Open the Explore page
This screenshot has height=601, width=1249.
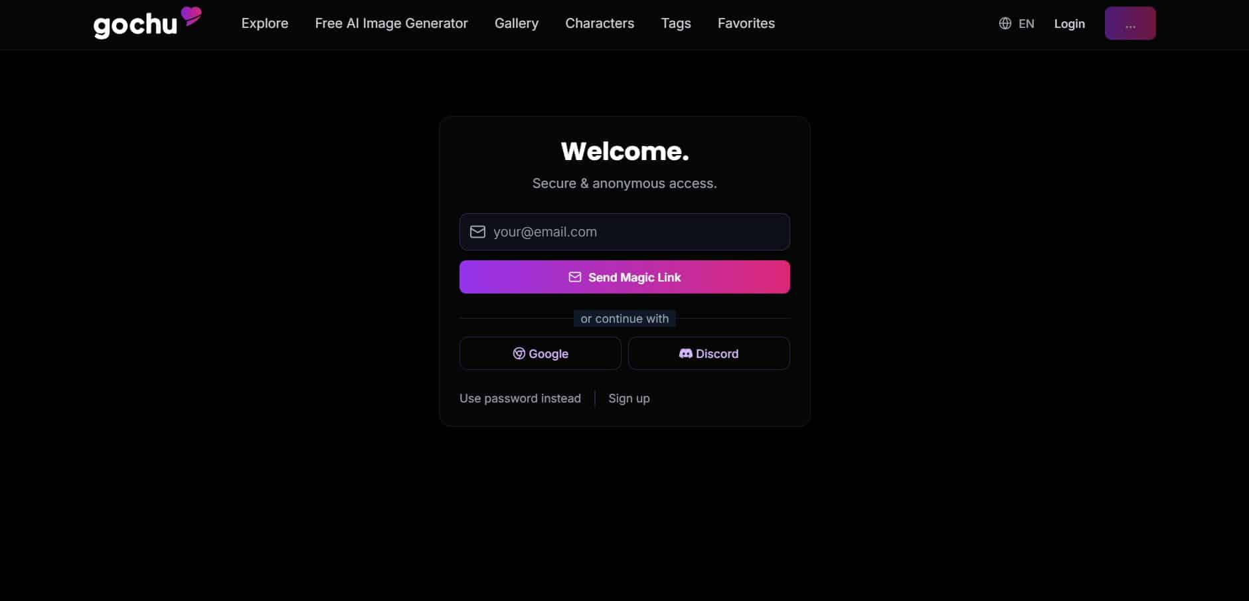point(265,23)
